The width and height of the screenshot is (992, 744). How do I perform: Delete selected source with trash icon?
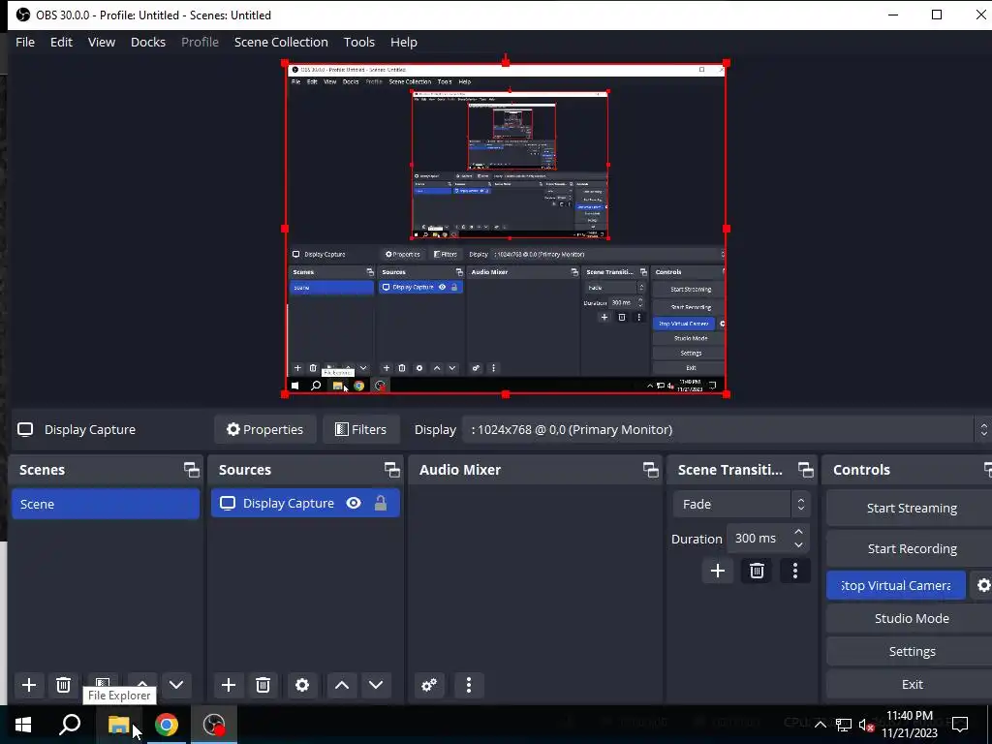[263, 685]
